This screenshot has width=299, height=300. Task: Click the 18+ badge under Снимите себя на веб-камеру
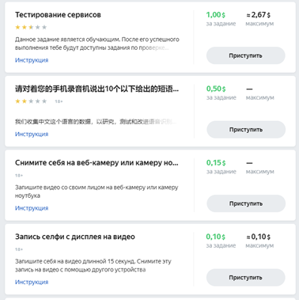[x=19, y=175]
